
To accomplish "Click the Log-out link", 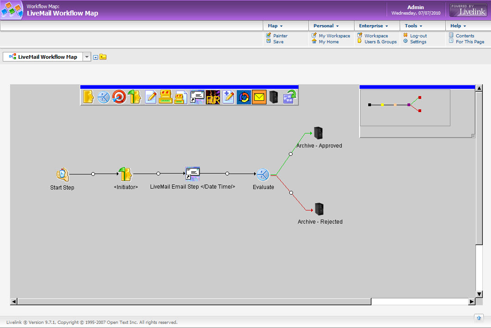I will pos(418,36).
